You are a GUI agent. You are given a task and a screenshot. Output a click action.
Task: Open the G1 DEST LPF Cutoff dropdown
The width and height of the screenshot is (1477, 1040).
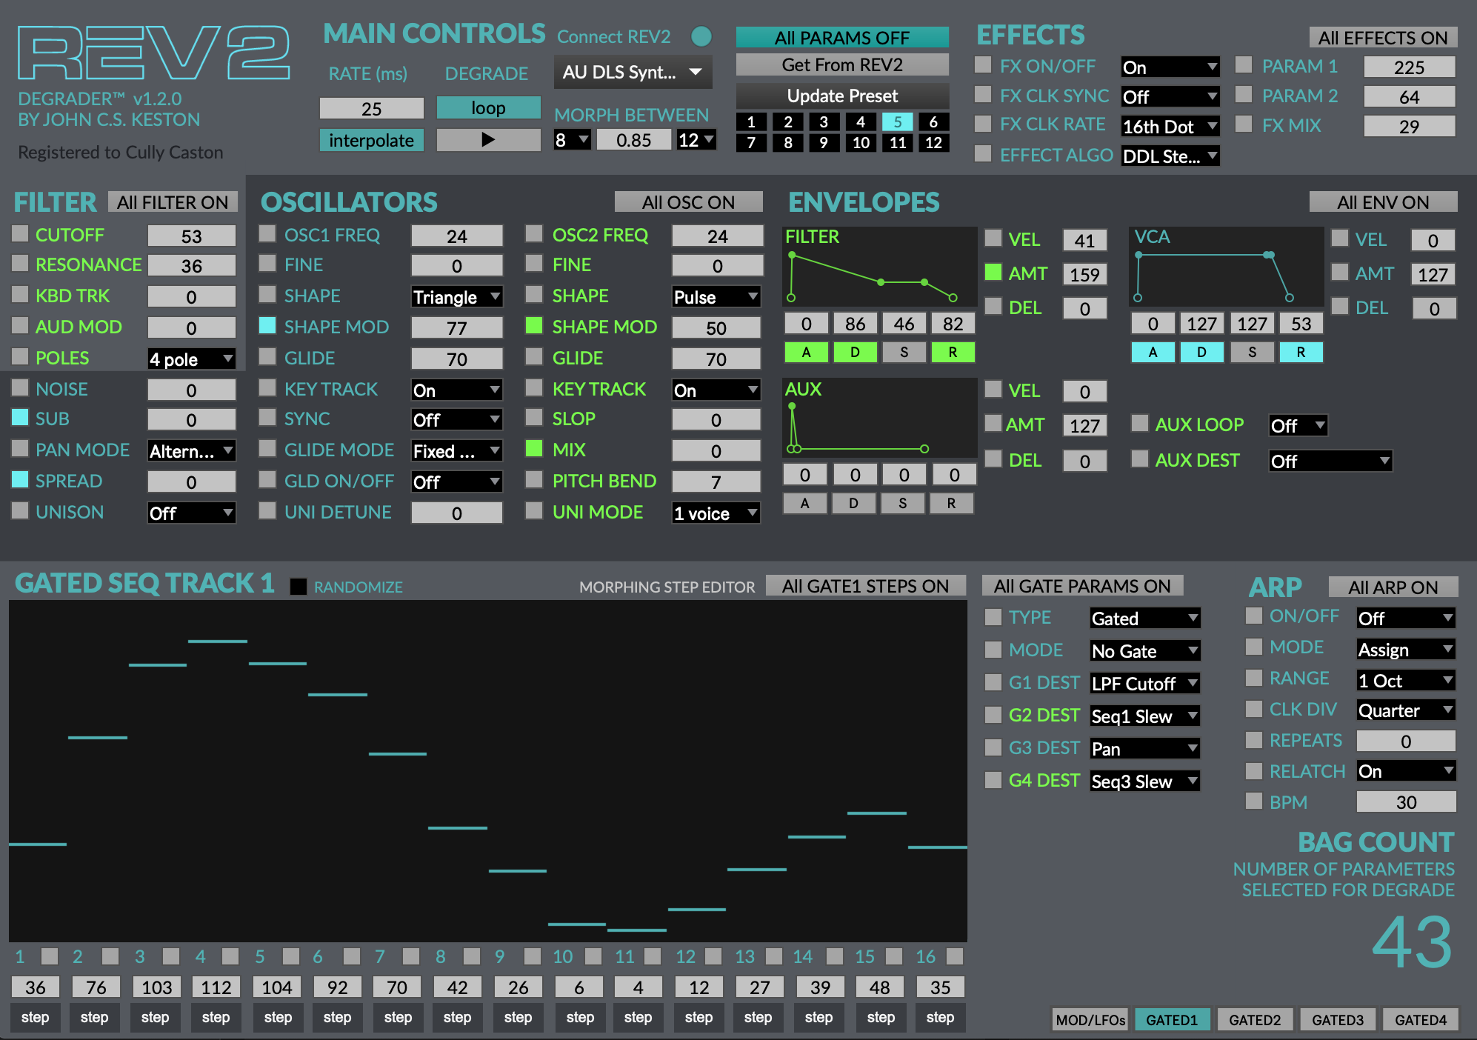click(1145, 684)
